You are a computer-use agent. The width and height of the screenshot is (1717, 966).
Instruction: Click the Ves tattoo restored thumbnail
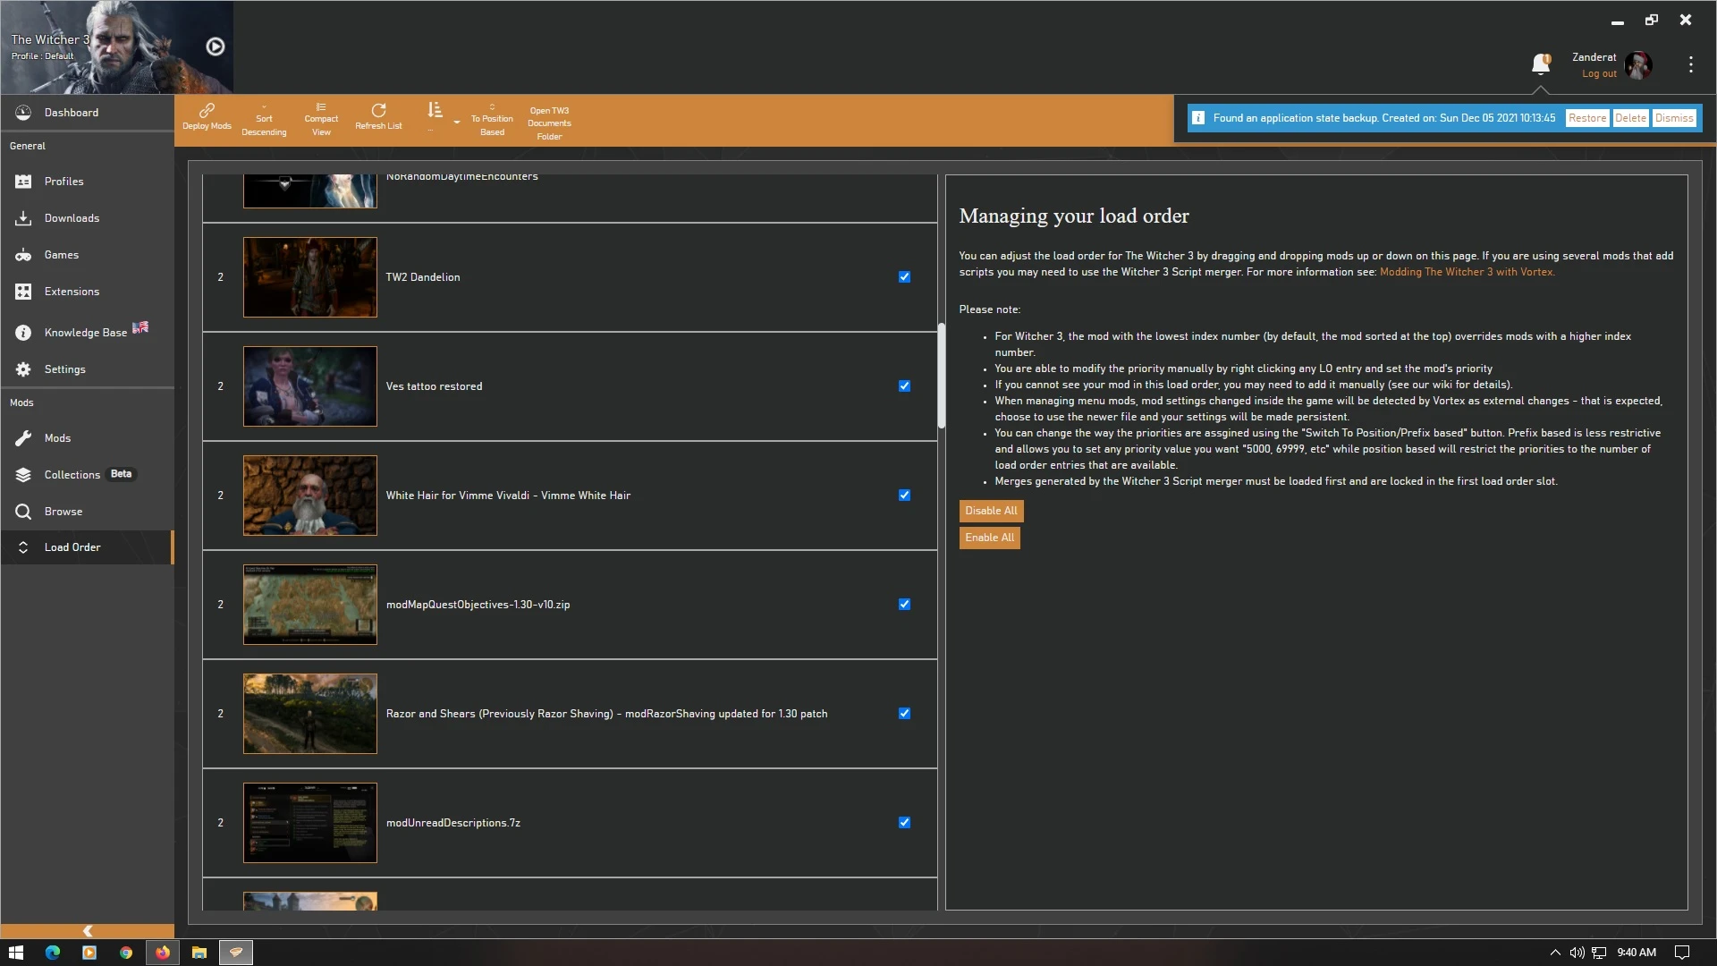pyautogui.click(x=310, y=386)
